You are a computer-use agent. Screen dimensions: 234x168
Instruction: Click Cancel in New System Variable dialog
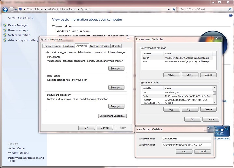202,151
